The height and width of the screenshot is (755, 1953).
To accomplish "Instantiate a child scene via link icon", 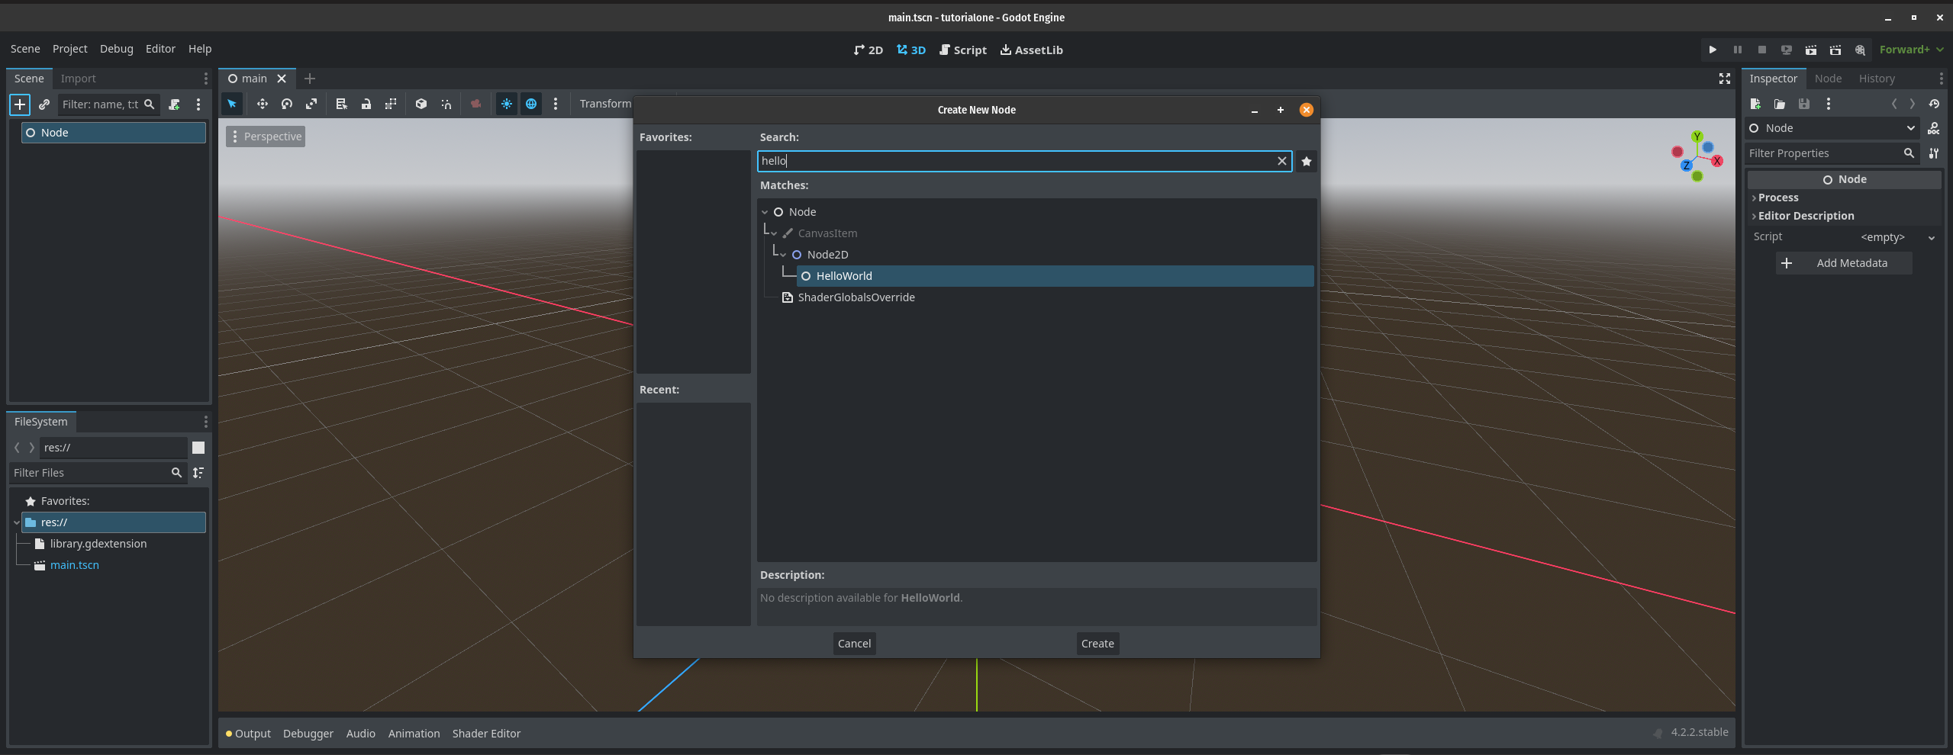I will 44,104.
